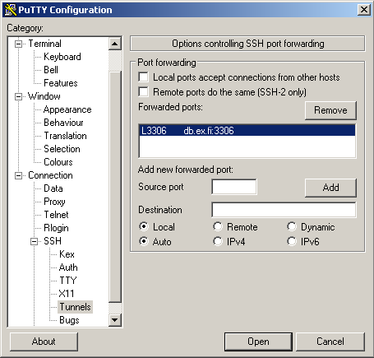
Task: Go to the Colours settings page
Action: pyautogui.click(x=58, y=162)
